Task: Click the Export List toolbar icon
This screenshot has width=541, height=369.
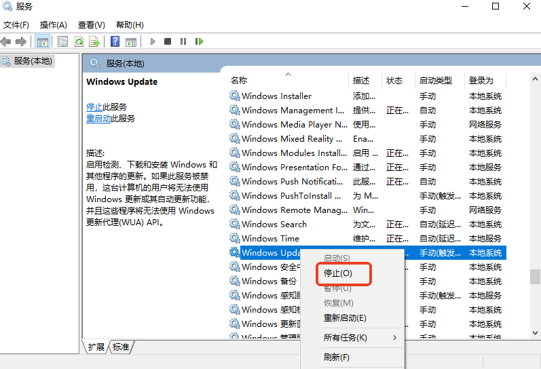Action: 94,41
